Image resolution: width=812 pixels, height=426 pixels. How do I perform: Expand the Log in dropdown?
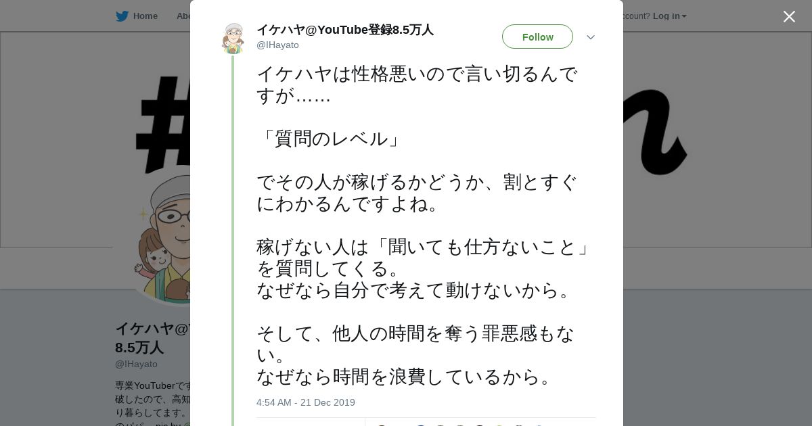click(x=669, y=16)
